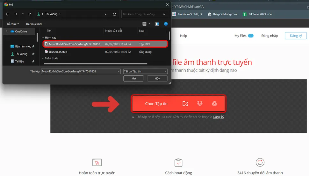
Task: Click the browse folder icon in red button
Action: (185, 104)
